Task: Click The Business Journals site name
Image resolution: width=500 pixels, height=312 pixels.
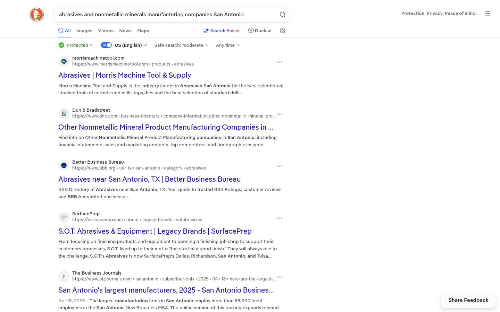Action: pos(97,273)
